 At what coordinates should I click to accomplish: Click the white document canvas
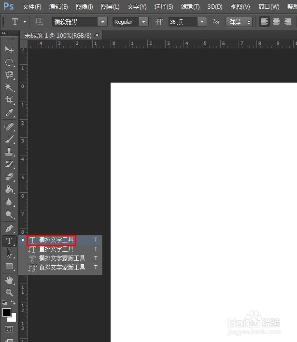[x=204, y=212]
